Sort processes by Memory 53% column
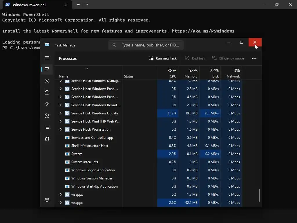Viewport: 297px width, 223px height. (189, 73)
